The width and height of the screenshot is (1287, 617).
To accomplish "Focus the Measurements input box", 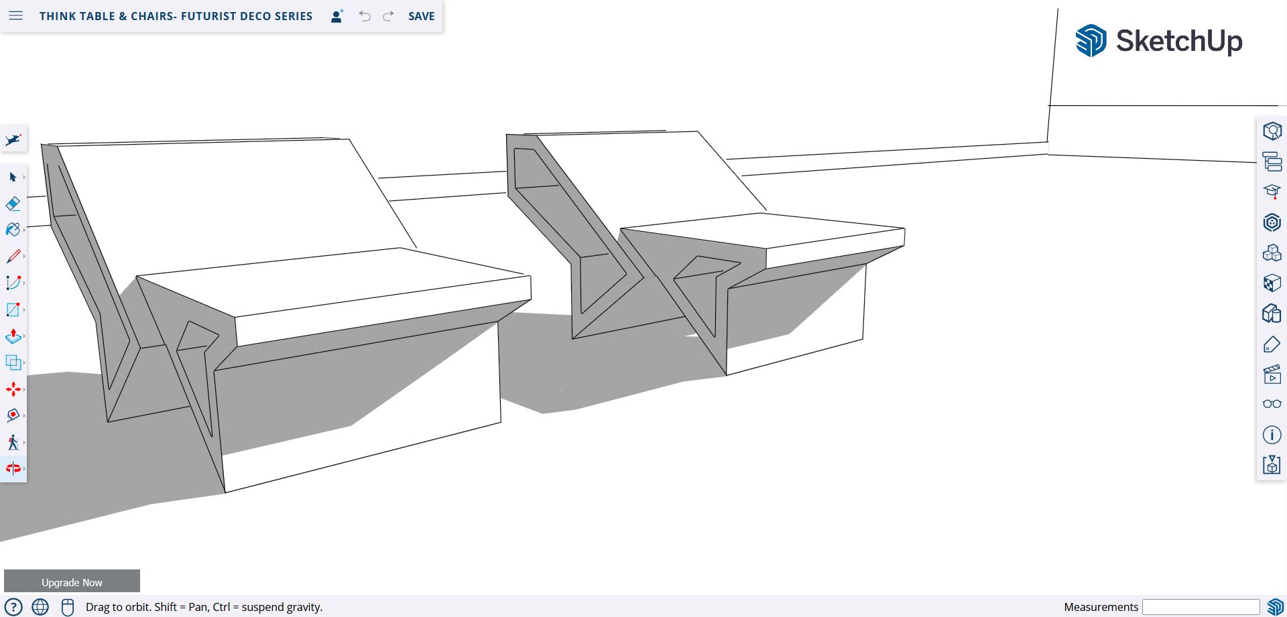I will (x=1201, y=607).
